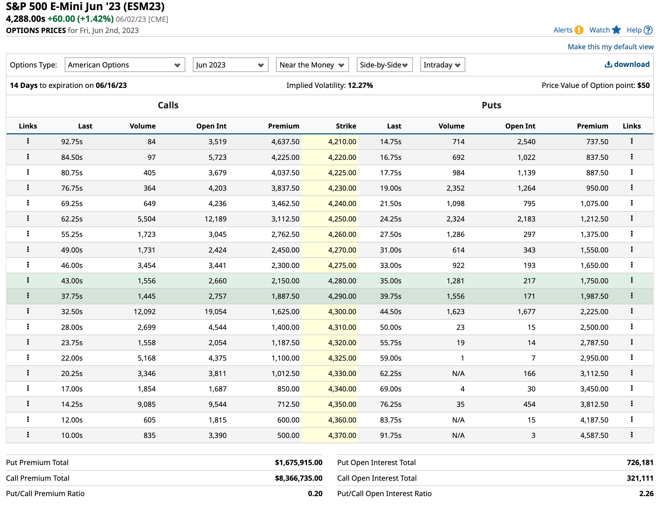The image size is (662, 509).
Task: Open puts links menu for strike 4,260.00
Action: coord(632,234)
